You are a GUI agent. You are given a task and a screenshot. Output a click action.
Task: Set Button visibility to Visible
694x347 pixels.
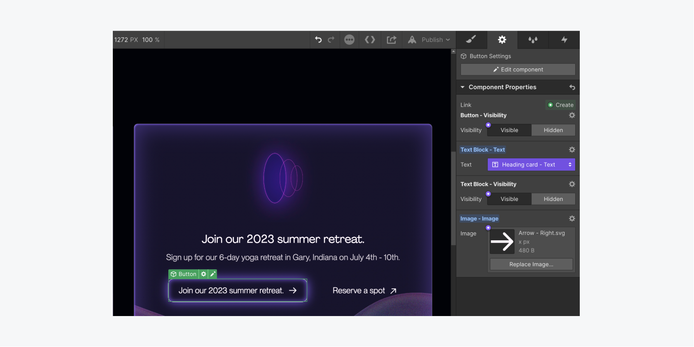tap(510, 130)
